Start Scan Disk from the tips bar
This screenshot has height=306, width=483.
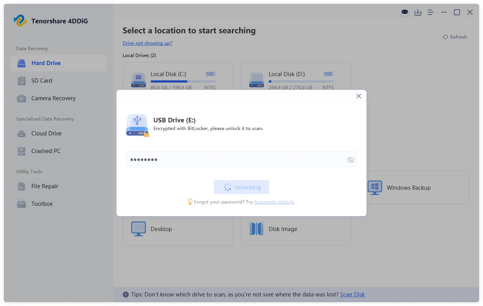coord(352,294)
